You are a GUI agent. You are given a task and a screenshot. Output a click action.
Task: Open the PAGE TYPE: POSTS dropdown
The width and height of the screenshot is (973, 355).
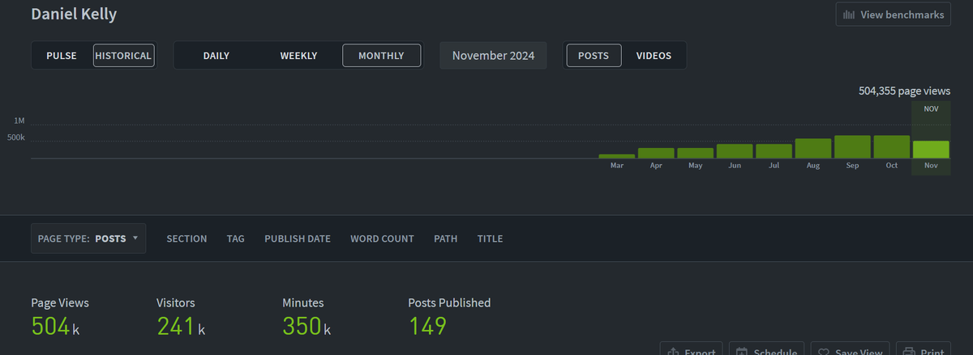pos(88,239)
